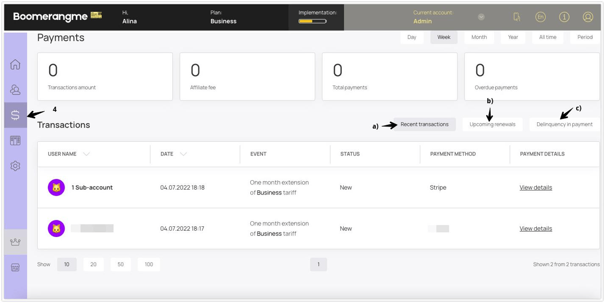This screenshot has height=303, width=605.
Task: Expand the Current account Admin dropdown
Action: (x=481, y=17)
